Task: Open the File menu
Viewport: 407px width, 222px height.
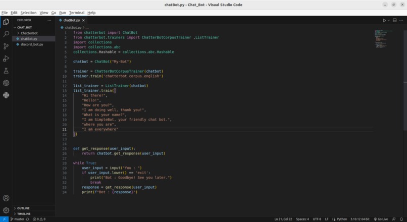Action: click(x=5, y=13)
